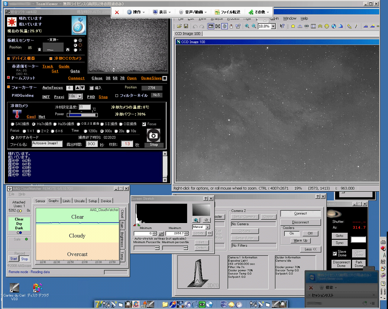
Task: Select the 20s time radio button
Action: (116, 131)
